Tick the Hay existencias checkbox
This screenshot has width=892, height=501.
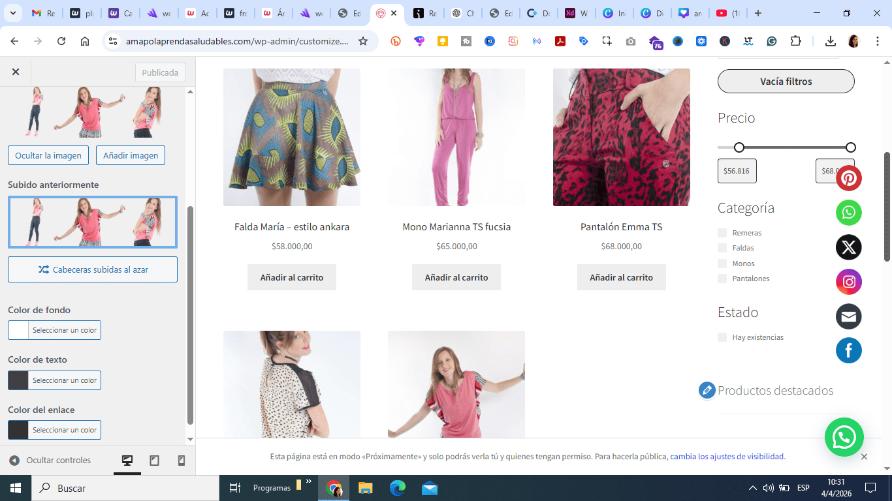pos(722,337)
